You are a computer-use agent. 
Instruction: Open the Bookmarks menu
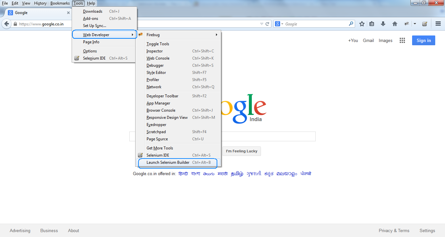pos(60,3)
